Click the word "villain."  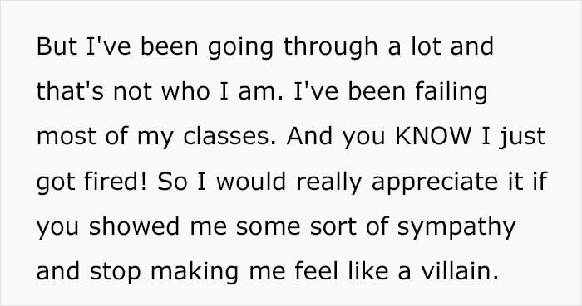(x=460, y=271)
